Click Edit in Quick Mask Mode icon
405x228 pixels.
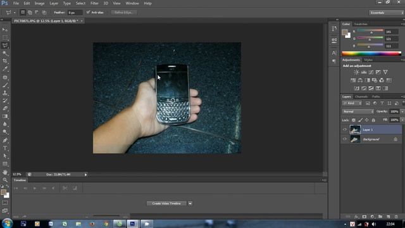[5, 203]
